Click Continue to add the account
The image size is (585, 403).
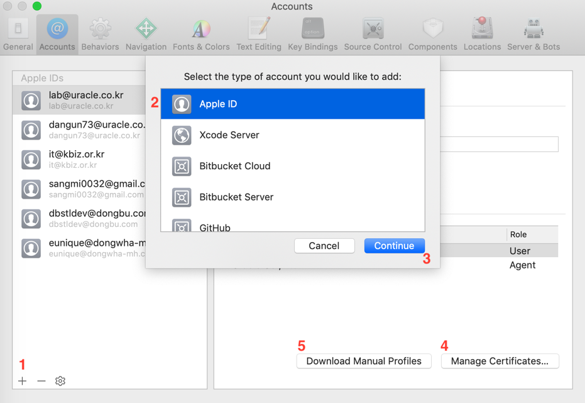(395, 246)
